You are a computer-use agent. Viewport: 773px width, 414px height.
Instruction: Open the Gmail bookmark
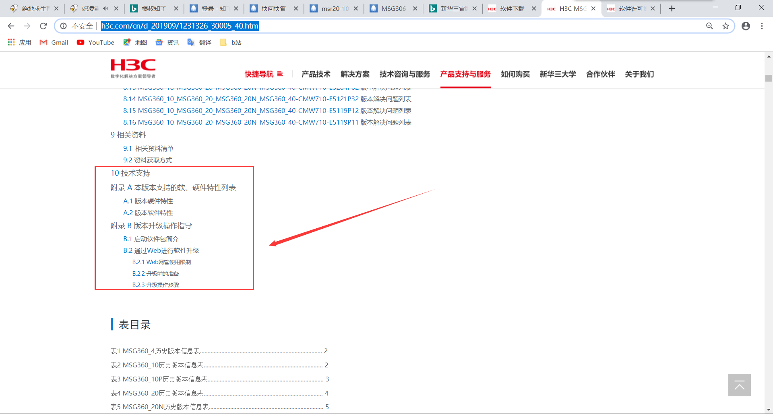(54, 42)
